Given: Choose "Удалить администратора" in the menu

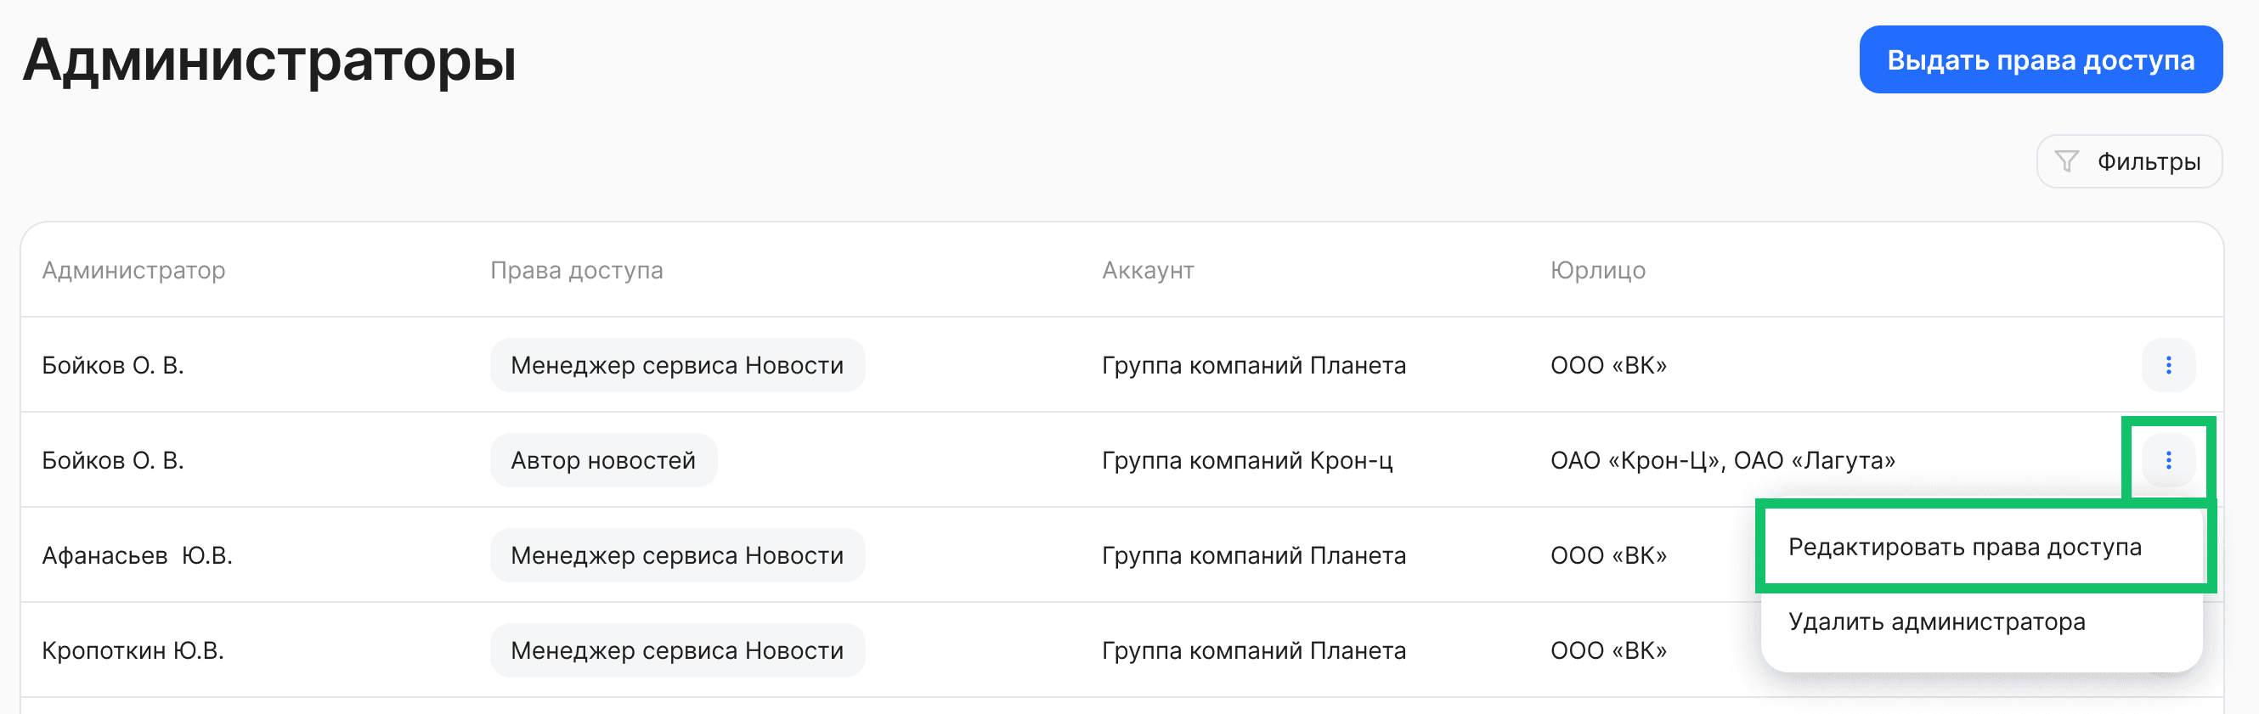Looking at the screenshot, I should (x=1937, y=622).
